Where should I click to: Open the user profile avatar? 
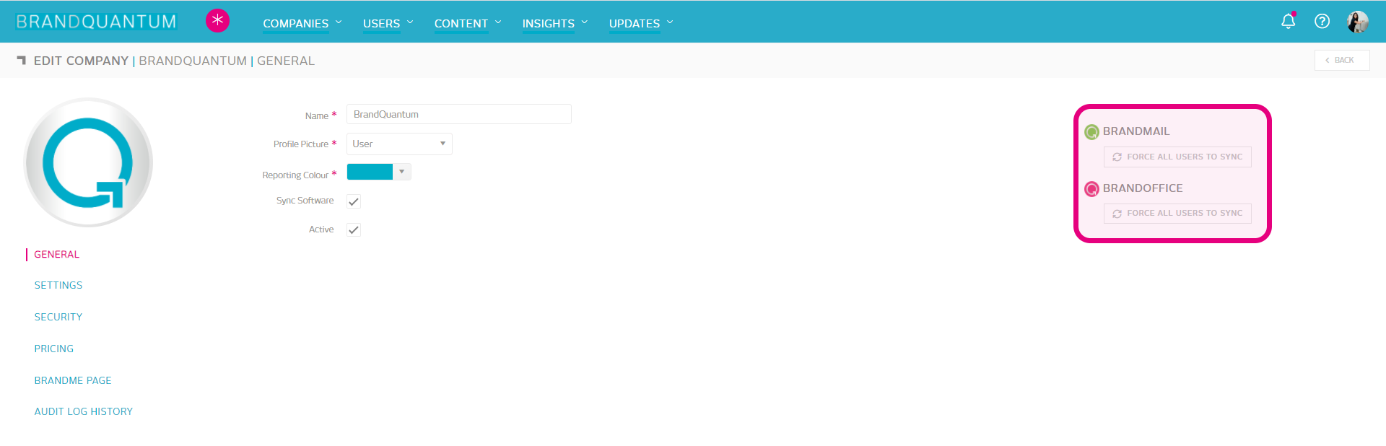(x=1357, y=22)
